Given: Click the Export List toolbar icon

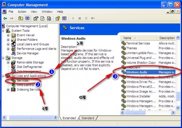Looking at the screenshot, I should (49, 18).
